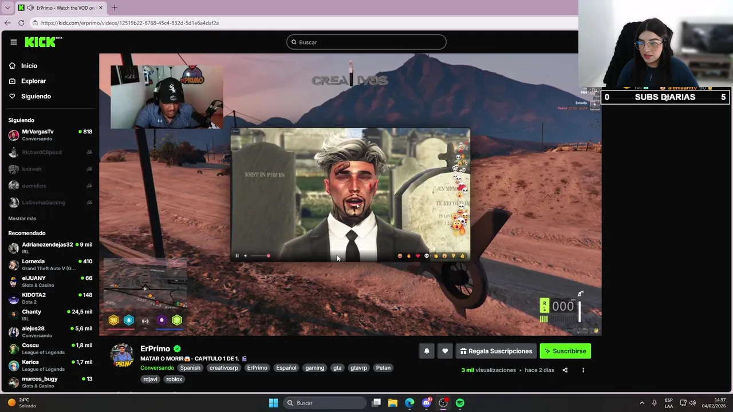Open Kerios recommended channel
733x412 pixels.
(50, 365)
